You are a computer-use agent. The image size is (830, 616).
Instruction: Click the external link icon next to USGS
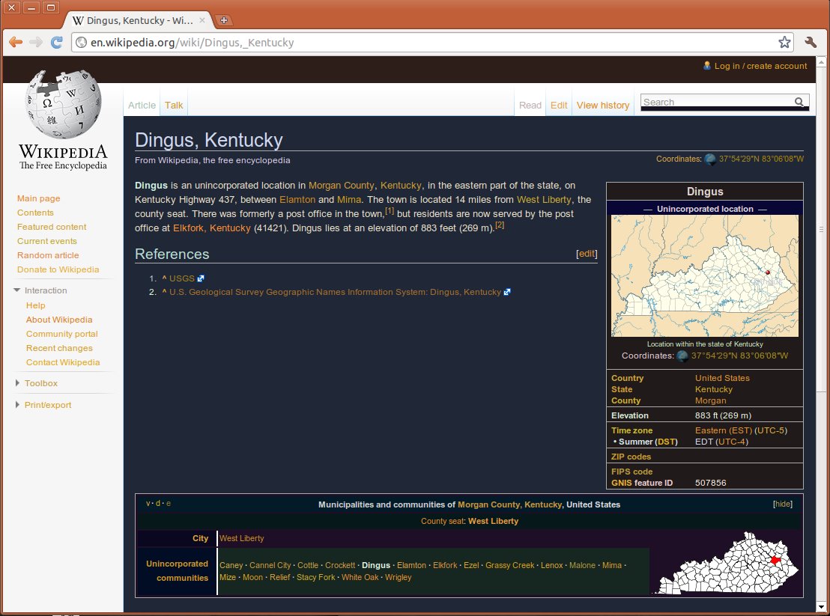click(x=201, y=278)
